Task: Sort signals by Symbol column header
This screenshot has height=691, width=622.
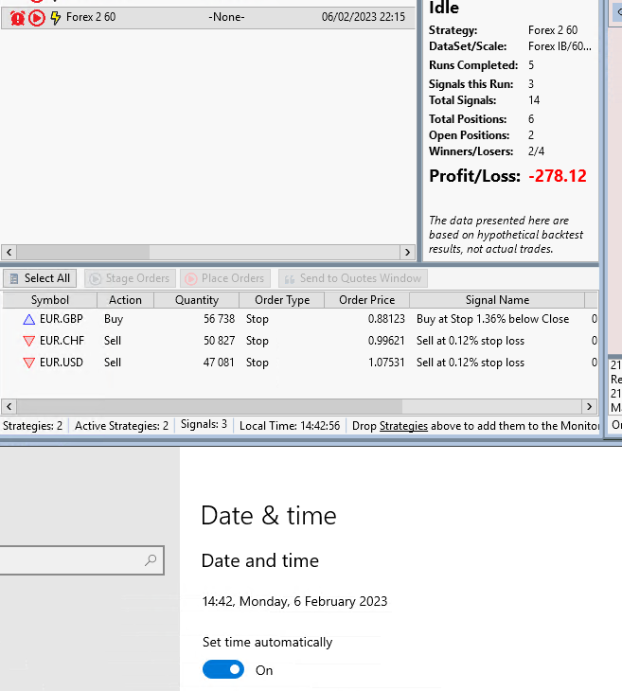Action: click(49, 300)
